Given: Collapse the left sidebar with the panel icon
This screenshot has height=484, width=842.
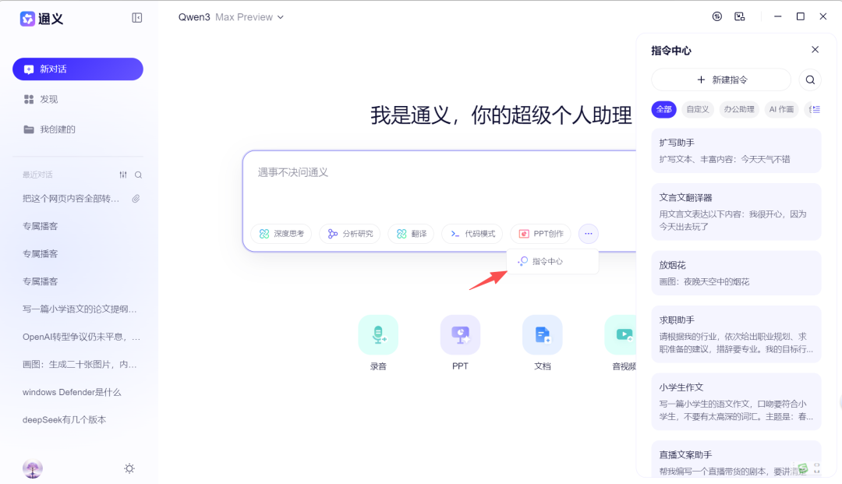Looking at the screenshot, I should click(136, 18).
